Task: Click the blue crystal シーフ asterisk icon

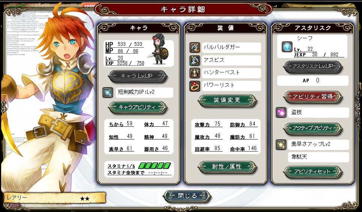Action: point(287,47)
